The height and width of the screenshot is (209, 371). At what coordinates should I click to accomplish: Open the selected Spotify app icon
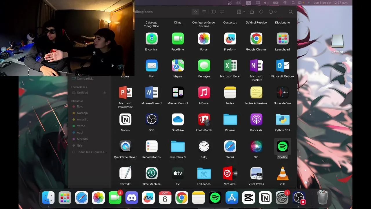click(283, 147)
